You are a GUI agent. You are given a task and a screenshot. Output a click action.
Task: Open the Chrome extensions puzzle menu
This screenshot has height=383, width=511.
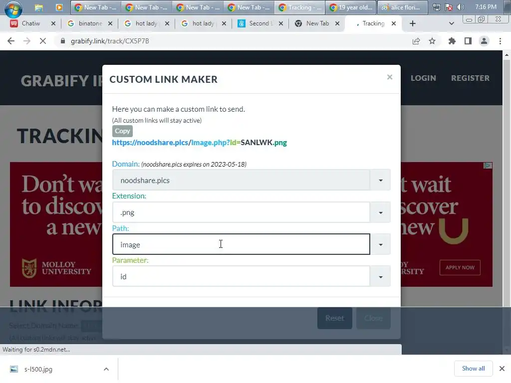(x=452, y=41)
